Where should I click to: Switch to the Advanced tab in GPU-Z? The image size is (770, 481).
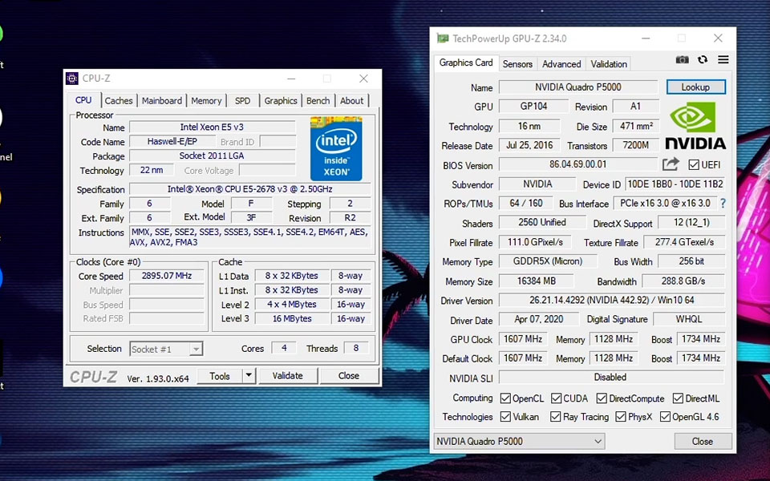pyautogui.click(x=561, y=64)
